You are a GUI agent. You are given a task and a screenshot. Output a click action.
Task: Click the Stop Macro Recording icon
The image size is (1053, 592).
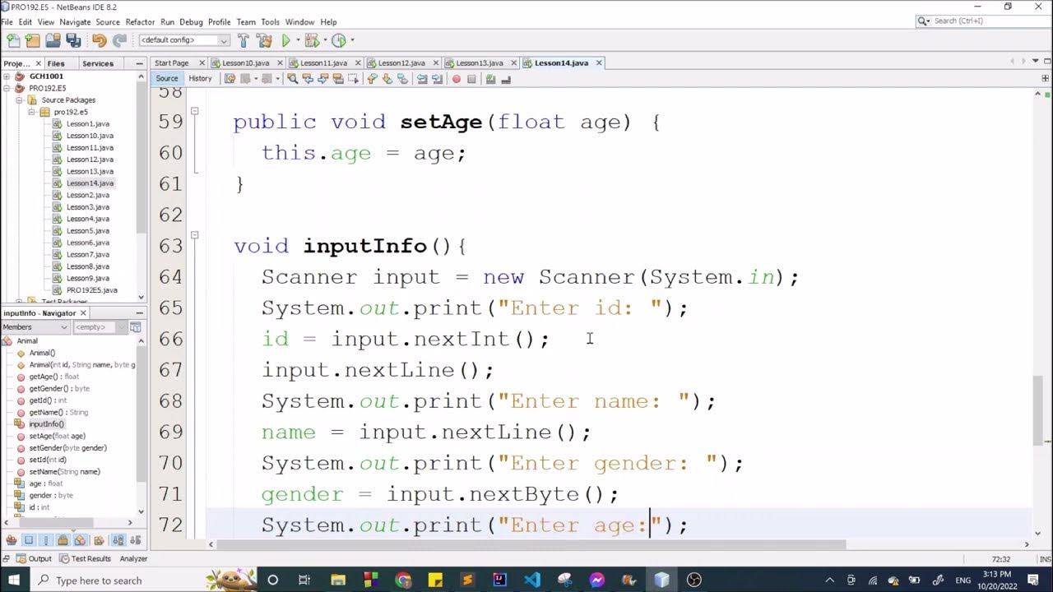tap(471, 79)
